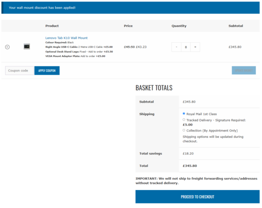Click the Update Basket button
Viewport: 262px width, 208px height.
click(x=244, y=71)
